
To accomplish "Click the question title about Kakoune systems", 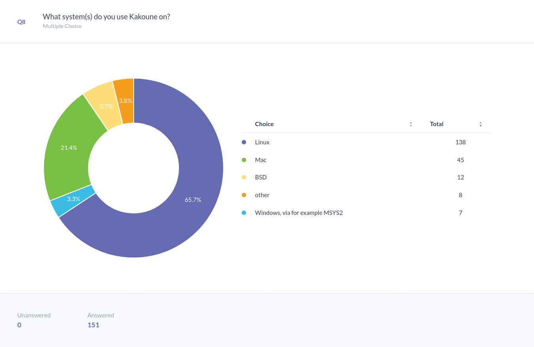I will tap(106, 17).
